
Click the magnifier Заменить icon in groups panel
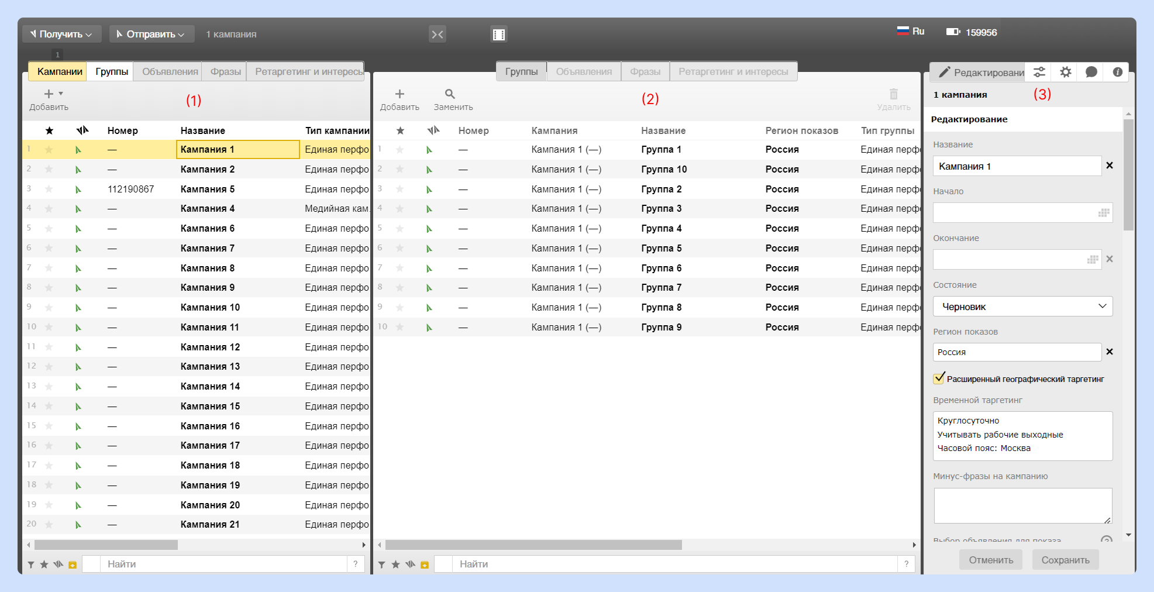450,94
